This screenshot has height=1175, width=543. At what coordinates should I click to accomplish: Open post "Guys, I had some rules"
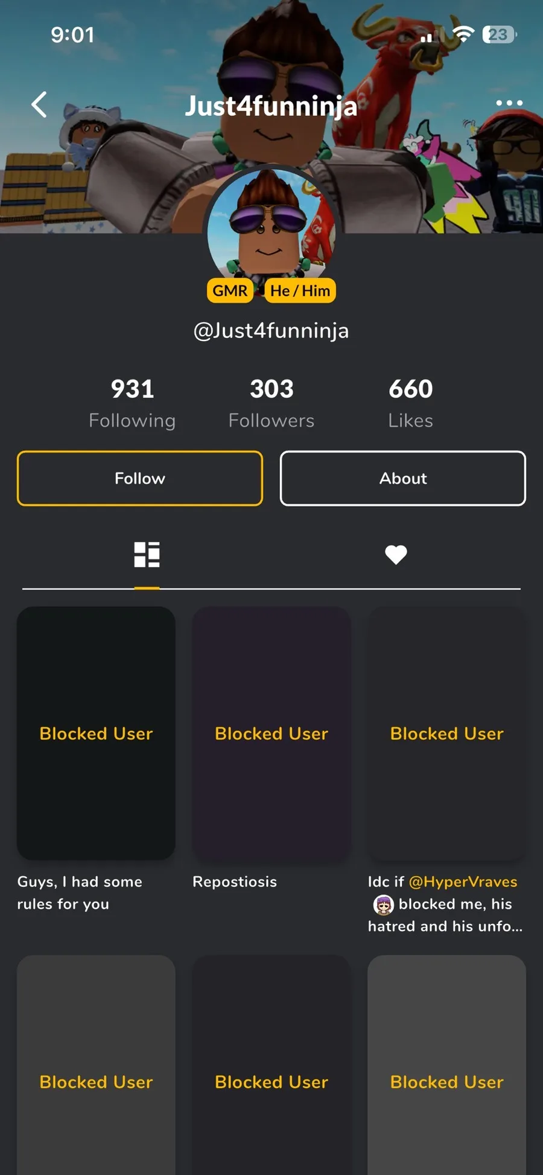pos(96,733)
